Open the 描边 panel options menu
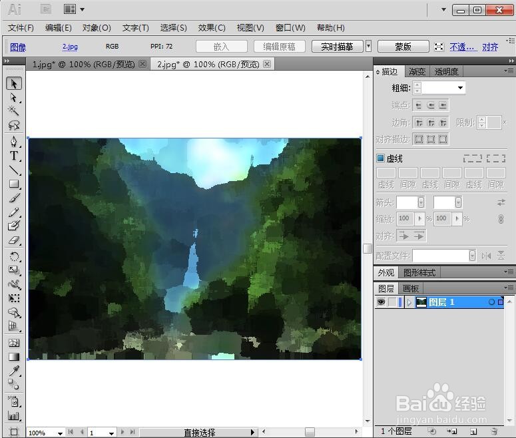This screenshot has height=438, width=516. click(x=509, y=71)
